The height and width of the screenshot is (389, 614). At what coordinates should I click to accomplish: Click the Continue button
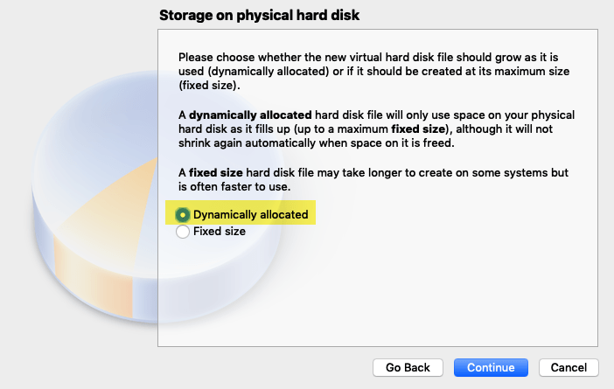(491, 367)
